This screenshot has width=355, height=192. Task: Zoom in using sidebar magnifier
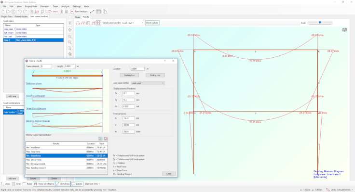70,37
